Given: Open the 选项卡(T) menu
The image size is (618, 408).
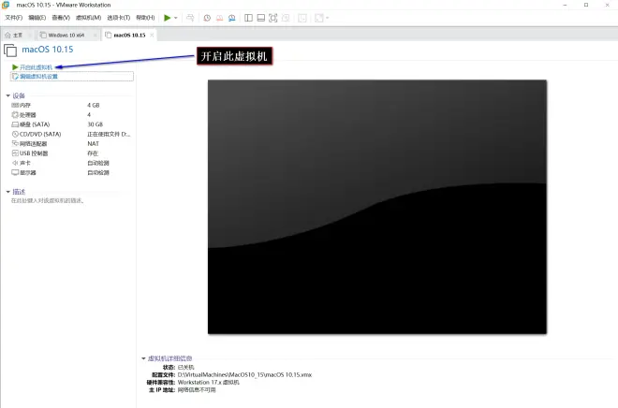Looking at the screenshot, I should tap(119, 18).
